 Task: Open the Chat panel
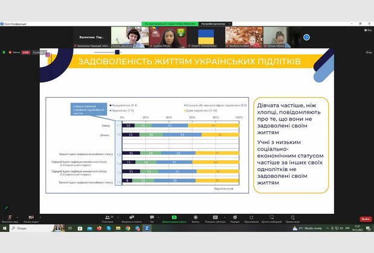[152, 219]
